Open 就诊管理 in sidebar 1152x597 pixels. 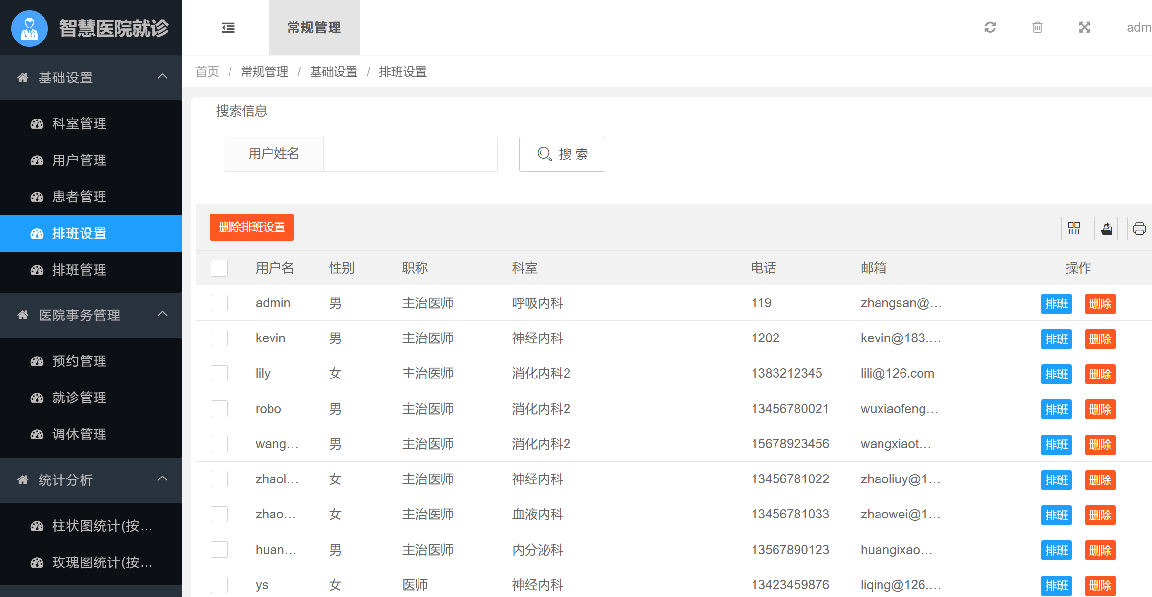click(x=91, y=398)
